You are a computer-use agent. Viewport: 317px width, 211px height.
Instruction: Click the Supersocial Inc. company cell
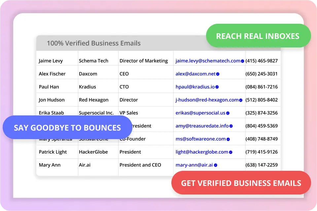click(x=96, y=113)
